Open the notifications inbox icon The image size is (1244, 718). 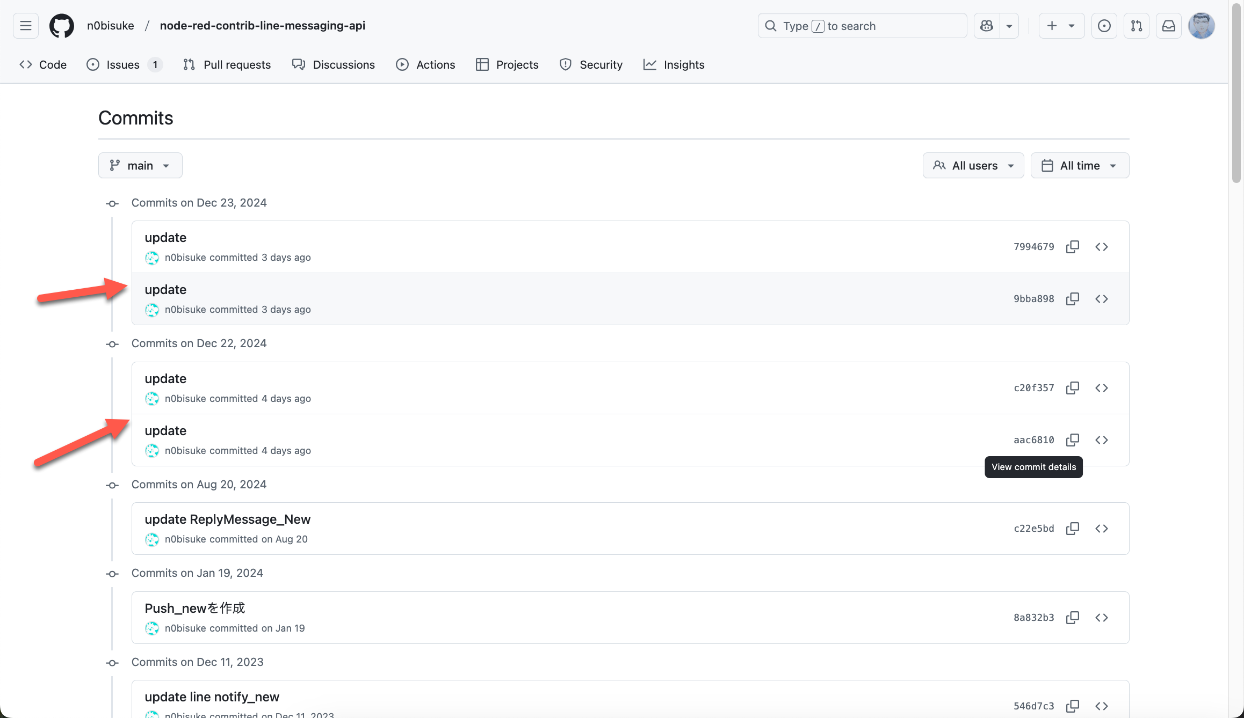click(1168, 26)
